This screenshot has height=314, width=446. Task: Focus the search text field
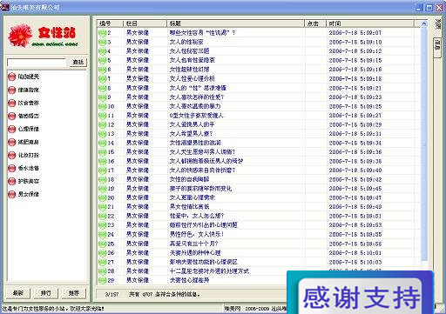[37, 63]
